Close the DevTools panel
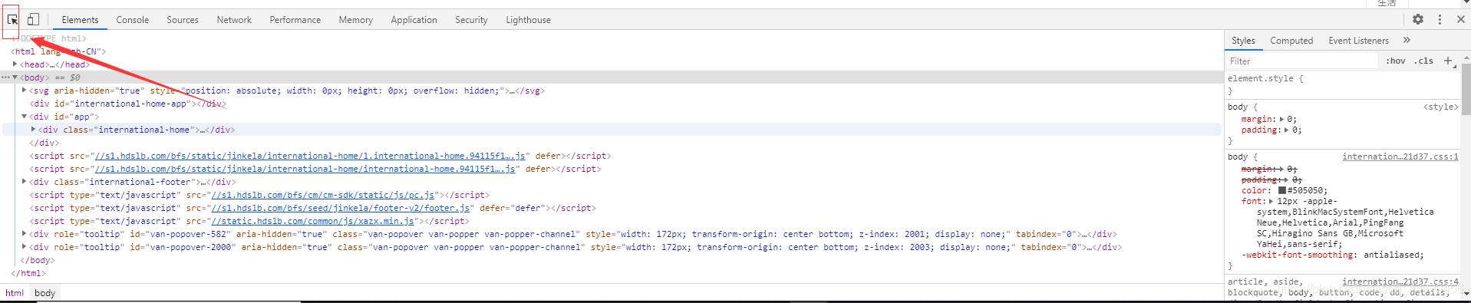 [x=1460, y=20]
